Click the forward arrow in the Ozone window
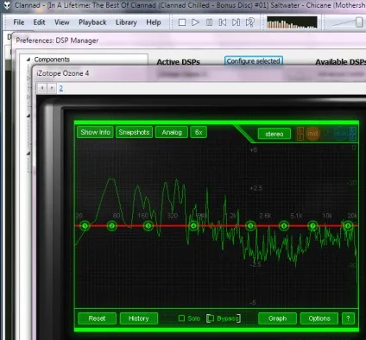 52,88
